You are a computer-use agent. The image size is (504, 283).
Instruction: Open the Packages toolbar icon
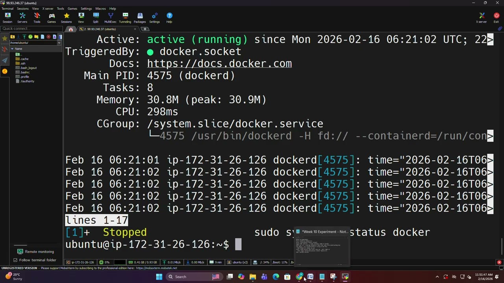[140, 18]
